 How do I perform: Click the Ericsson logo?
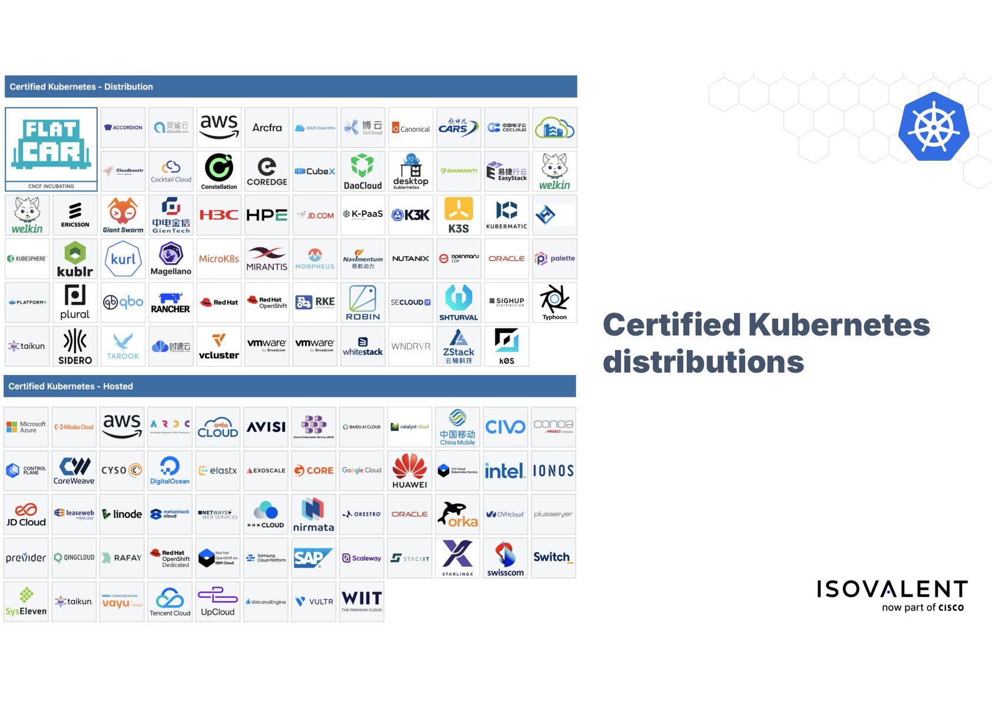[x=75, y=215]
